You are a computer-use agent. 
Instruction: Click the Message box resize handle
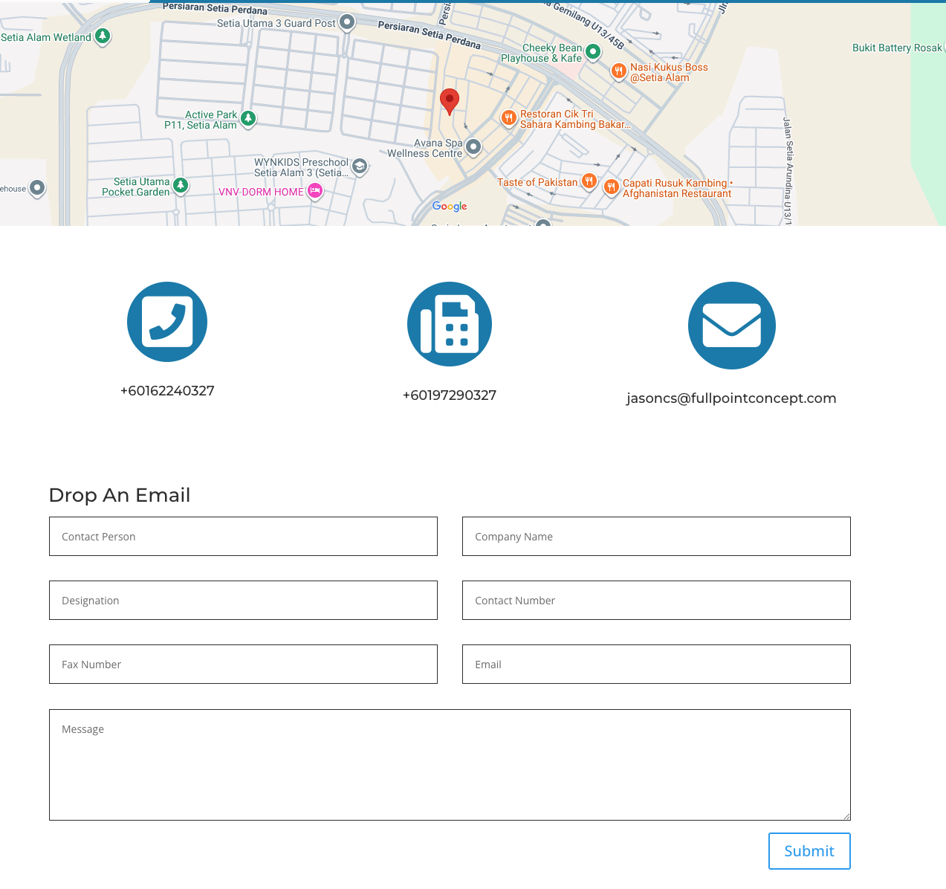click(846, 816)
